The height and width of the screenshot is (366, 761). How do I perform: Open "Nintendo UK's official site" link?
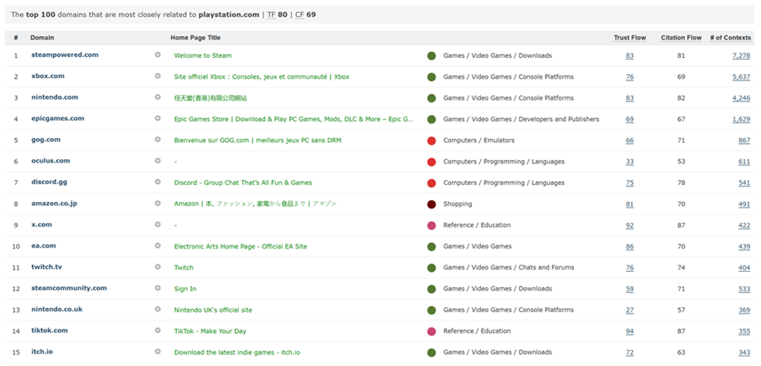(213, 310)
